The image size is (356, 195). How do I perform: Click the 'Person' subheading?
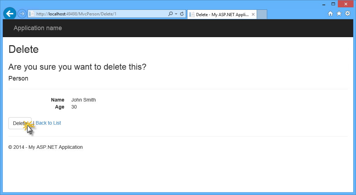(19, 78)
